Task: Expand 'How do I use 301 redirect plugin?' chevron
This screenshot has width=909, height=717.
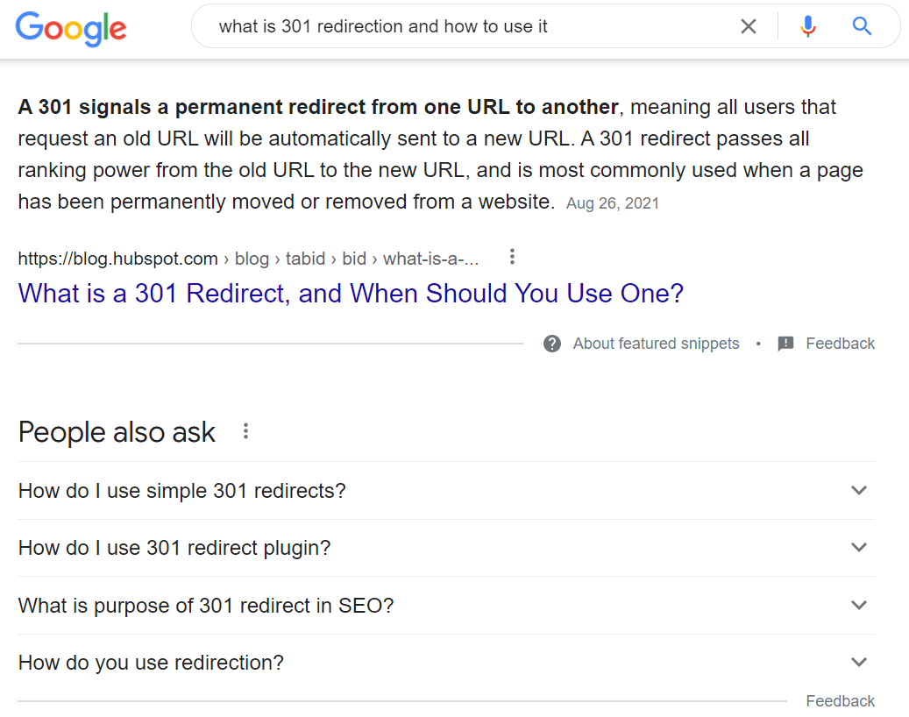Action: [859, 547]
